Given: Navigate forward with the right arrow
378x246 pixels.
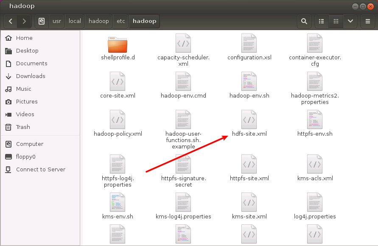Looking at the screenshot, I should pos(24,21).
